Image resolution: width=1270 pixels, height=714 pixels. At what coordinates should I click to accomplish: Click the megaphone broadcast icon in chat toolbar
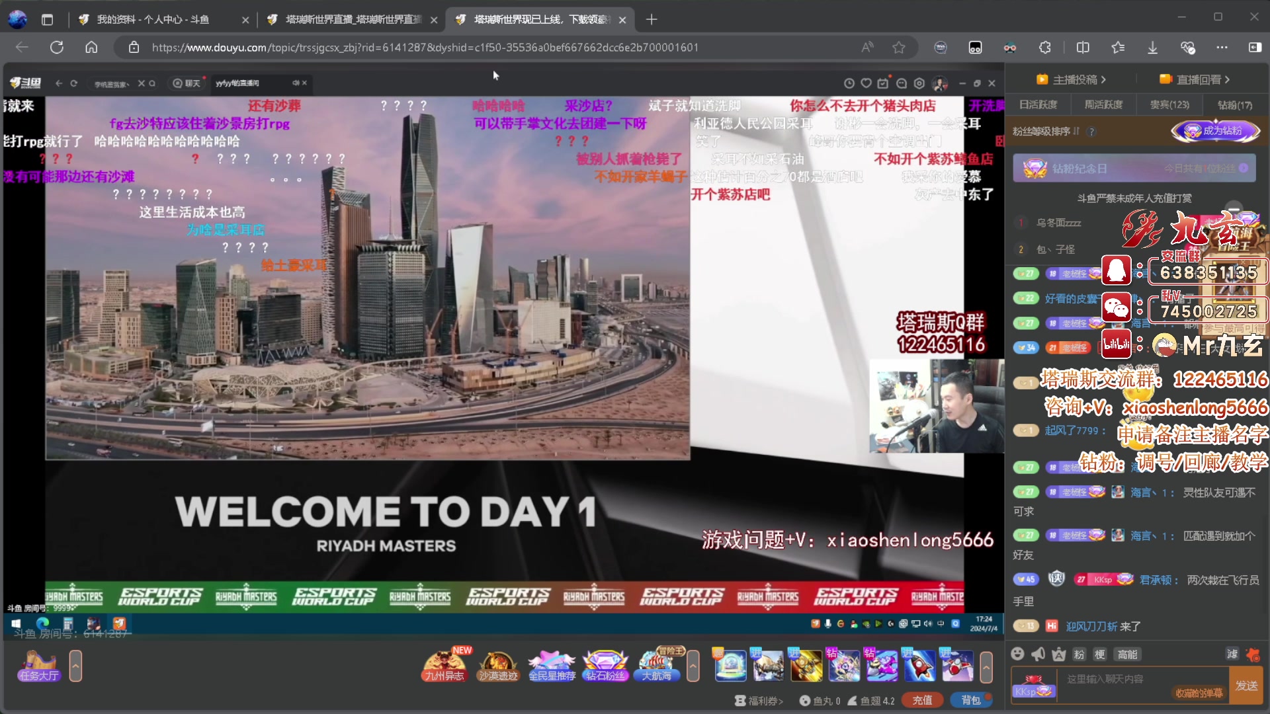[x=1038, y=654]
